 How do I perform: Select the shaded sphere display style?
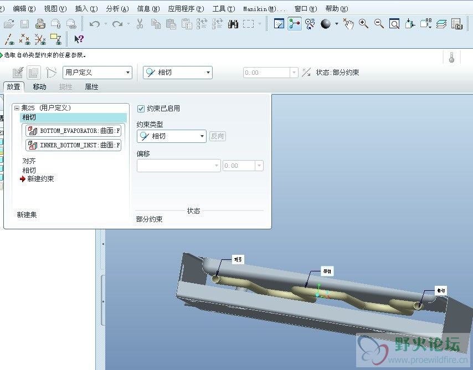[x=326, y=24]
